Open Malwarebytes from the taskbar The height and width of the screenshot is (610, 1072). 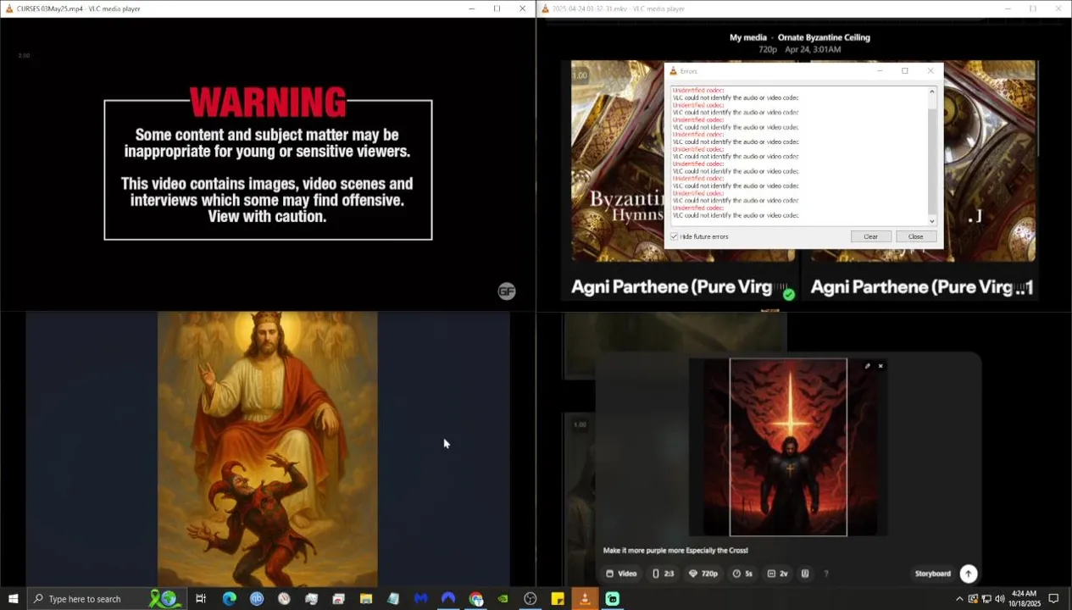tap(421, 599)
